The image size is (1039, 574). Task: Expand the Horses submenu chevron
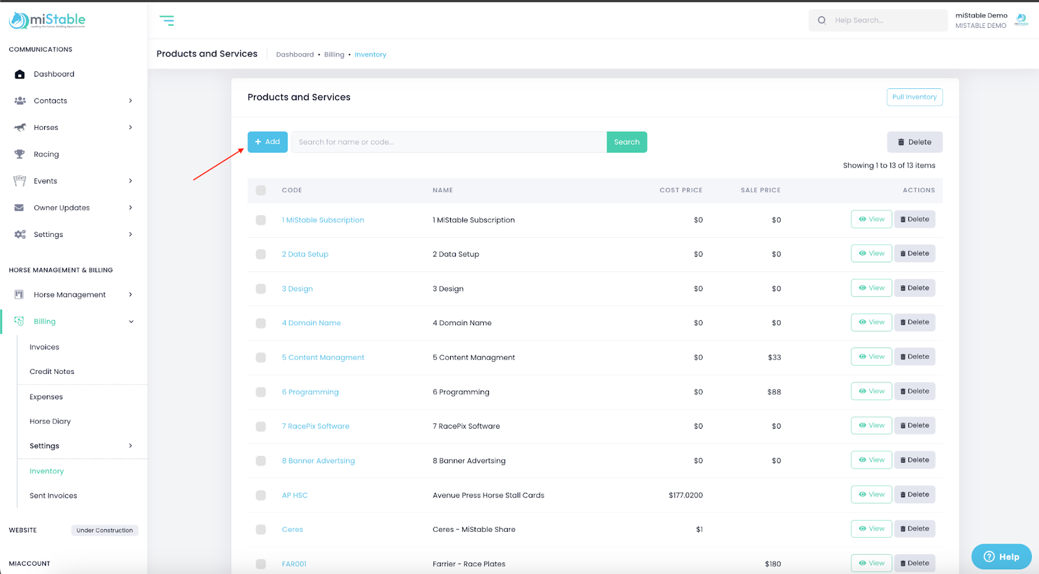pos(131,127)
